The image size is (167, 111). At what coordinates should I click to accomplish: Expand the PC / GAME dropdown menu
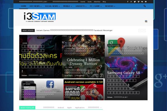(96, 6)
